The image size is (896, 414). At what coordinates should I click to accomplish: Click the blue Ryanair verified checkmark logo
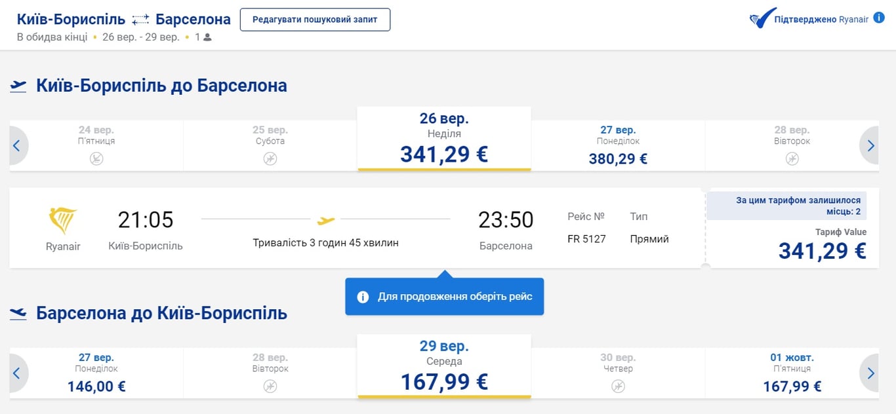[x=762, y=19]
